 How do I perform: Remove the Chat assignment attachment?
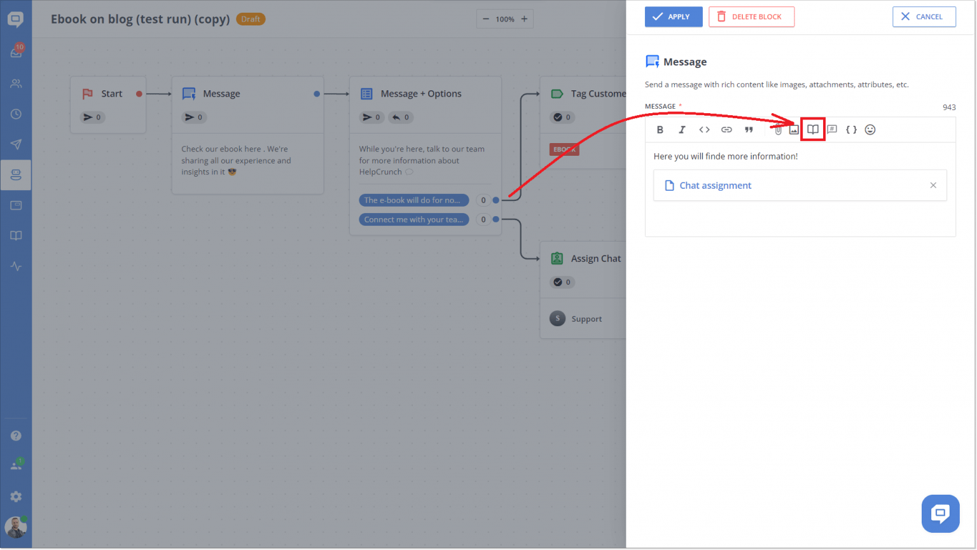[933, 185]
